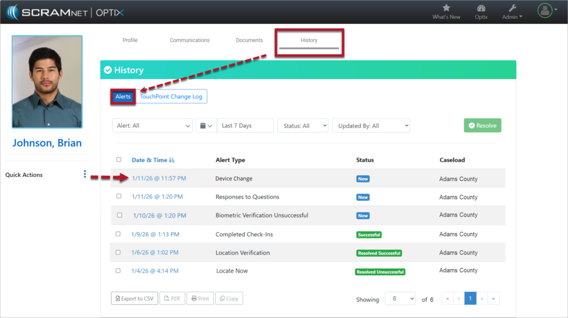Open the Status: All dropdown
The height and width of the screenshot is (318, 568).
tap(302, 125)
